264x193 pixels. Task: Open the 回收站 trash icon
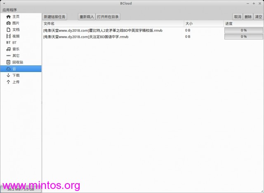coord(8,62)
